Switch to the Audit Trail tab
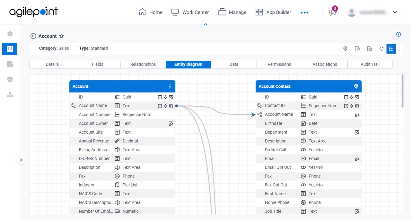This screenshot has width=411, height=220. tap(370, 64)
